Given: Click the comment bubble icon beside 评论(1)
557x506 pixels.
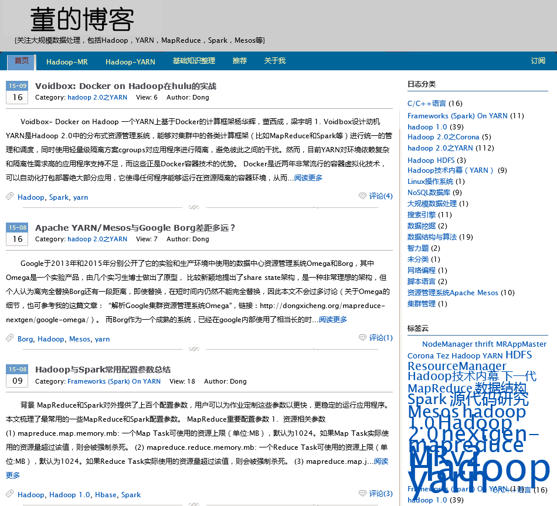Looking at the screenshot, I should (x=362, y=337).
